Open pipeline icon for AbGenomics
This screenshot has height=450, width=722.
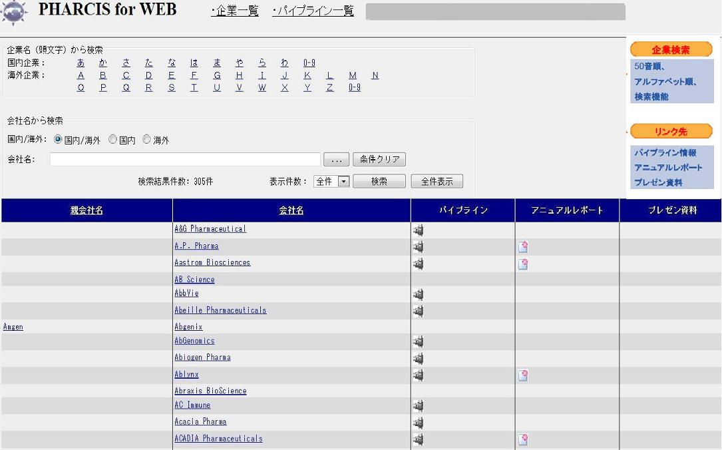click(x=418, y=341)
